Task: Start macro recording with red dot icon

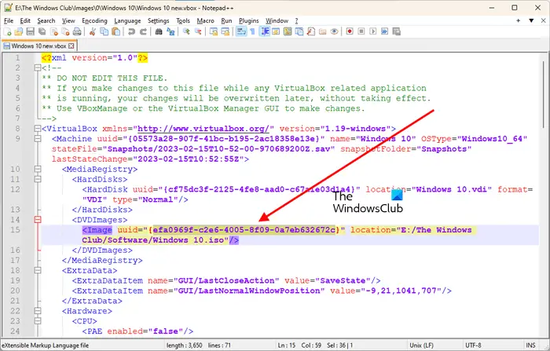Action: [350, 31]
